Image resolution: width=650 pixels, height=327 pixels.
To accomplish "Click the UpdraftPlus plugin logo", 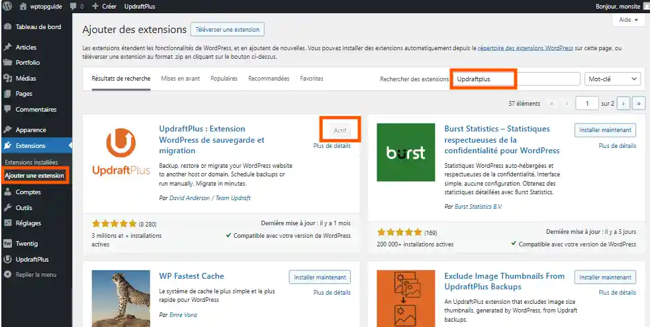I will [x=120, y=153].
